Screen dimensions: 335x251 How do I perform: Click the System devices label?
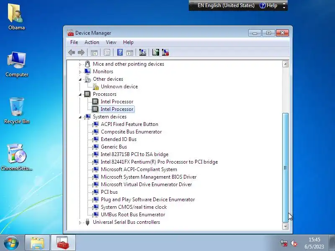coord(110,117)
